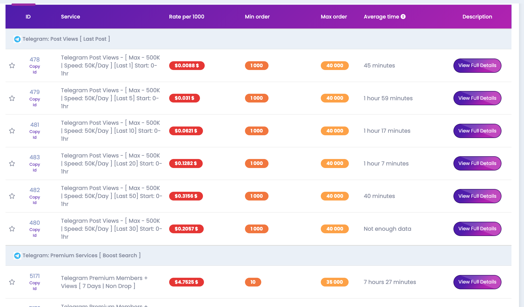Click service name containing [Last 1]
This screenshot has width=524, height=307.
click(110, 65)
